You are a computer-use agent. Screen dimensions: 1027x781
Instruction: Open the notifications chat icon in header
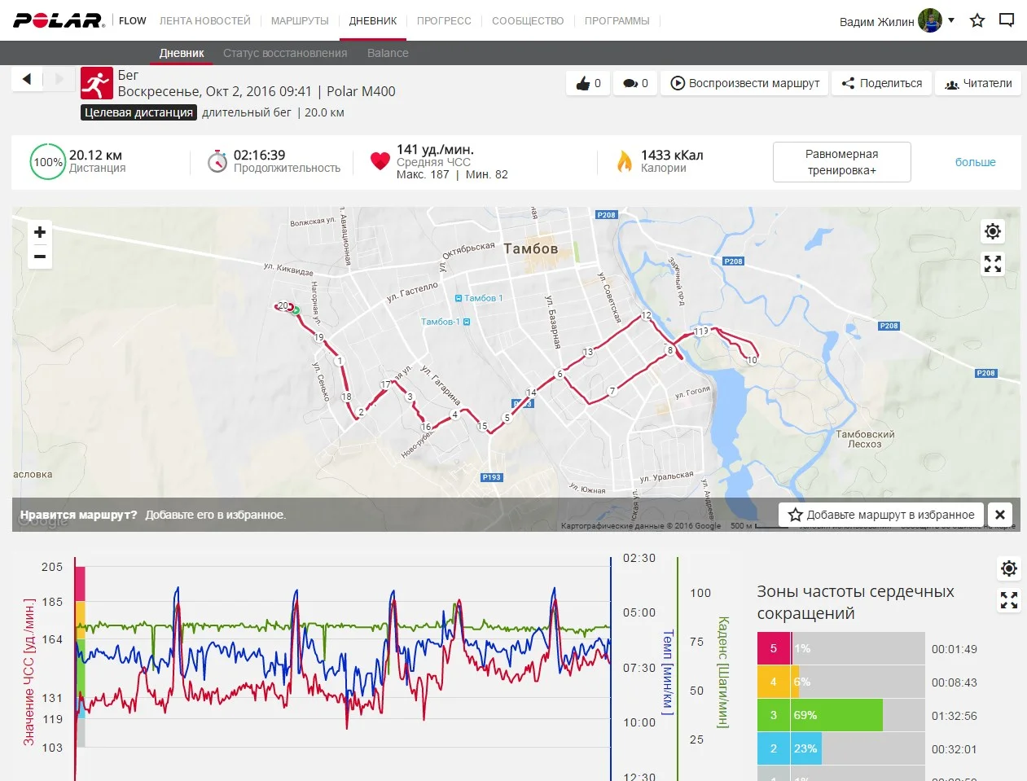click(x=1007, y=20)
